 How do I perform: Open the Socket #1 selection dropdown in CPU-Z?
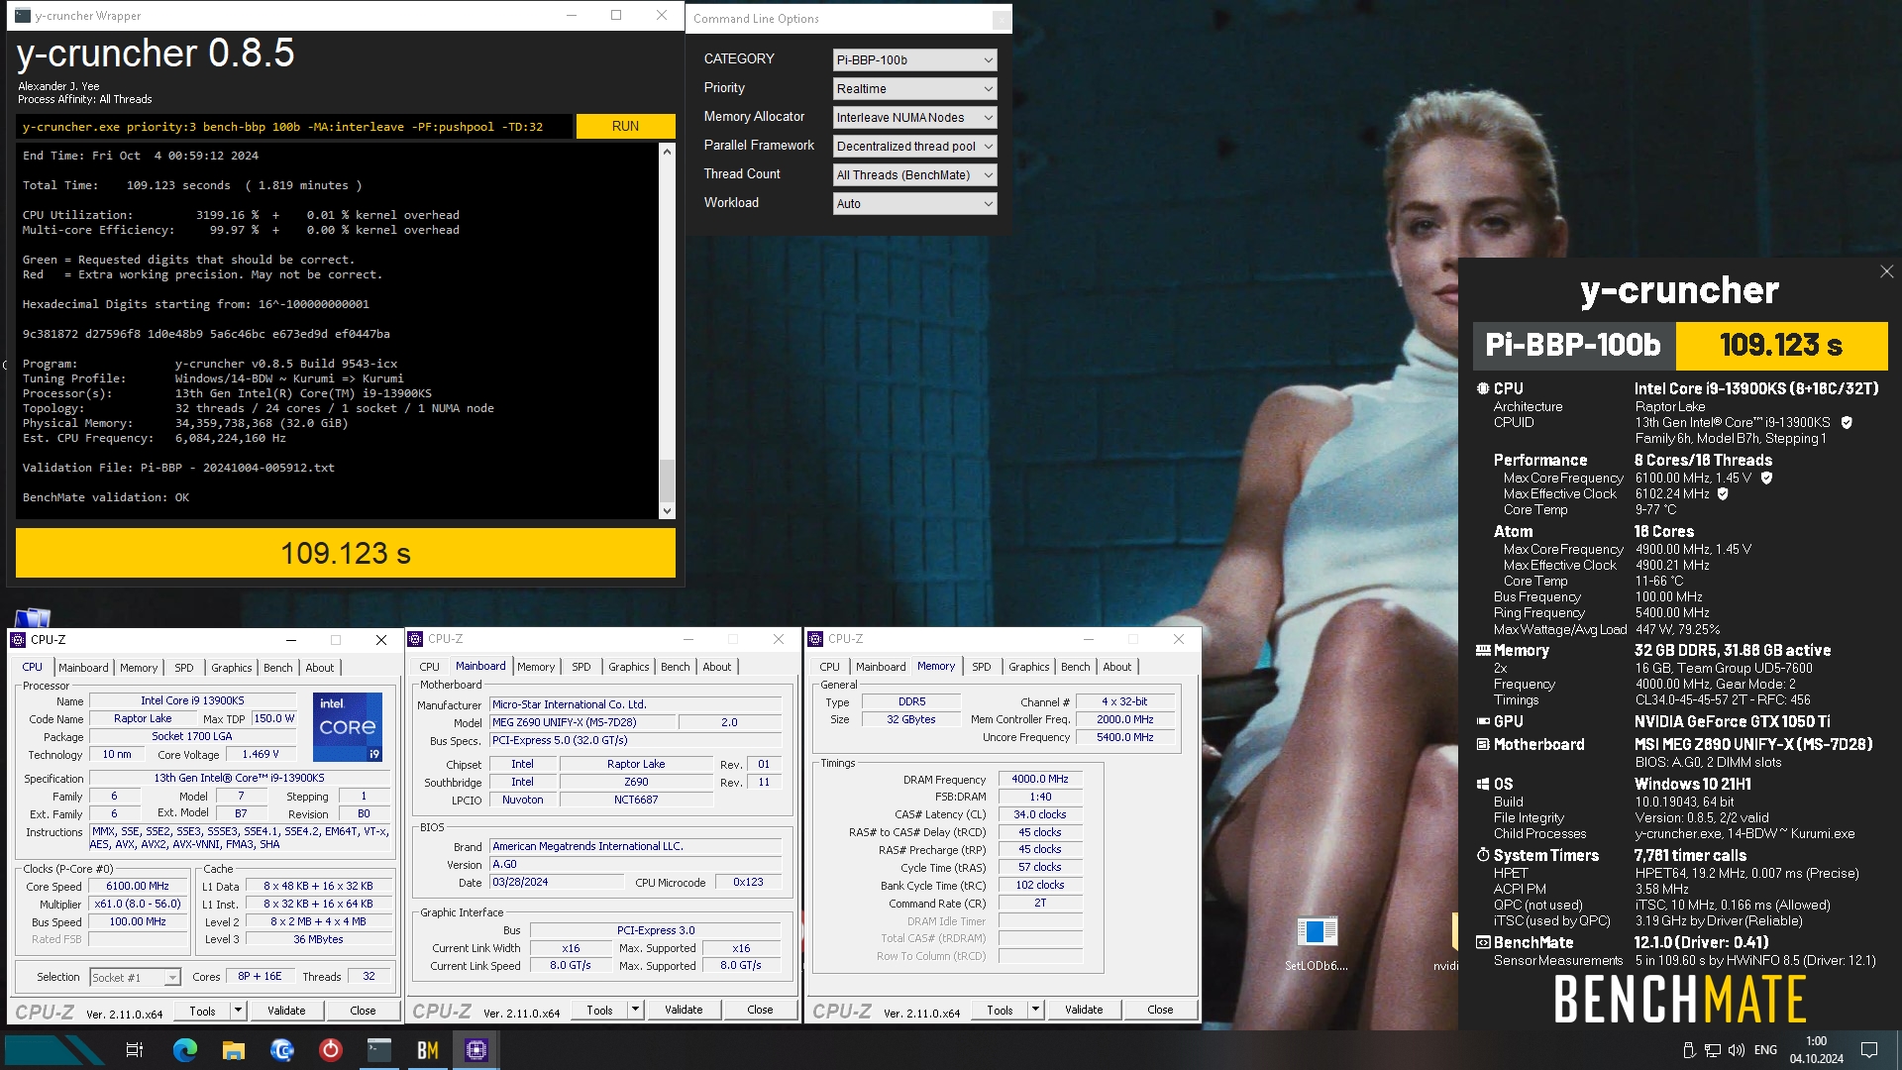click(x=135, y=978)
